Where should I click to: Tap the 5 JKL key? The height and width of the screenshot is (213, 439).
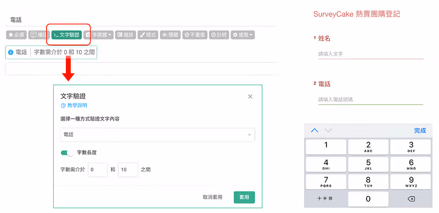[x=368, y=164]
